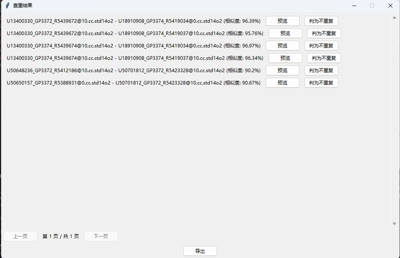Preview the pair with similarity 96.39%
The image size is (400, 258).
click(282, 21)
